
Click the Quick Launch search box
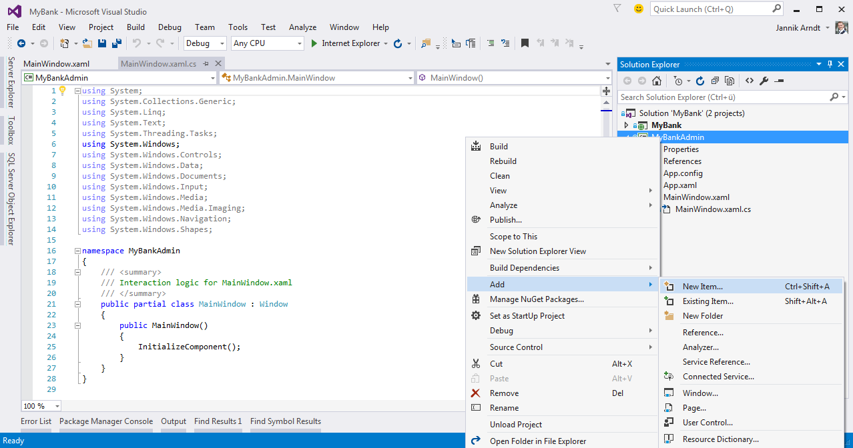tap(717, 9)
